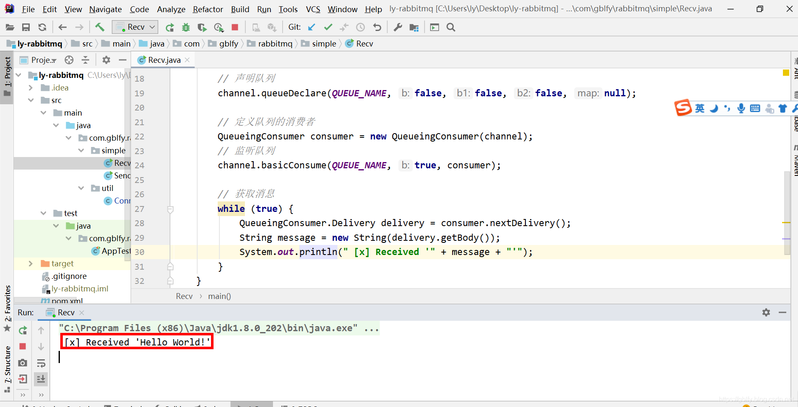Click the editor vertical scrollbar
Screen dimensions: 798x407
click(787, 213)
